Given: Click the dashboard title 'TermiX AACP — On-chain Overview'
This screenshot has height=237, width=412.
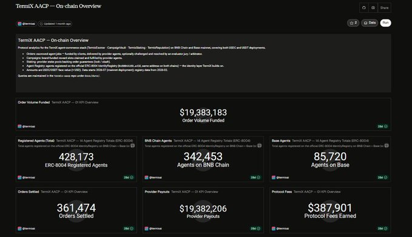Looking at the screenshot, I should click(58, 6).
